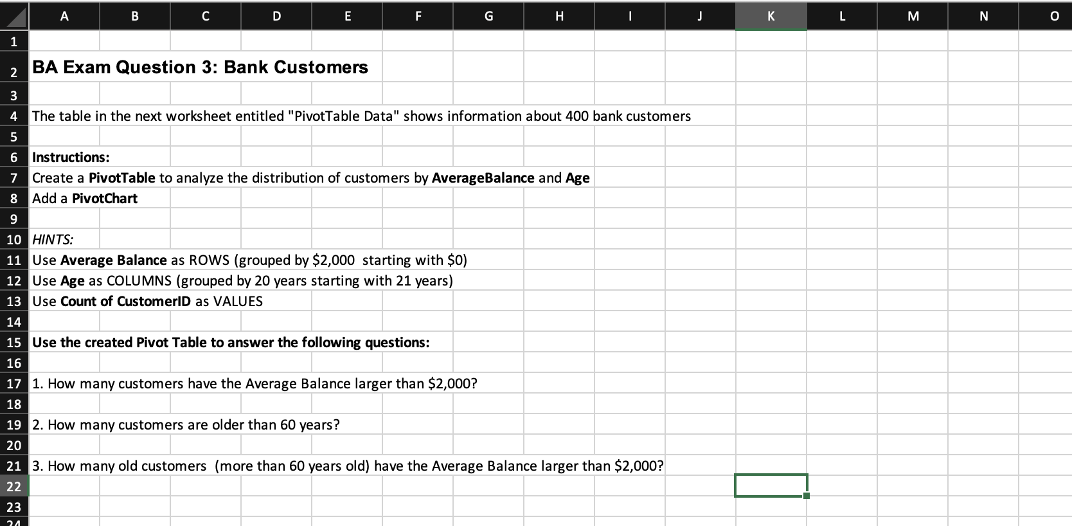Select row 6 header

point(14,157)
